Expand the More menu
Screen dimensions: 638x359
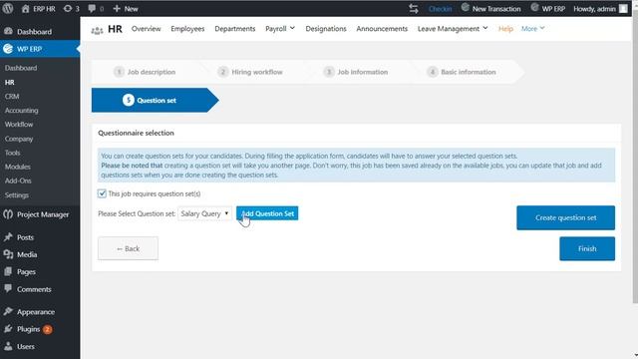pos(532,29)
